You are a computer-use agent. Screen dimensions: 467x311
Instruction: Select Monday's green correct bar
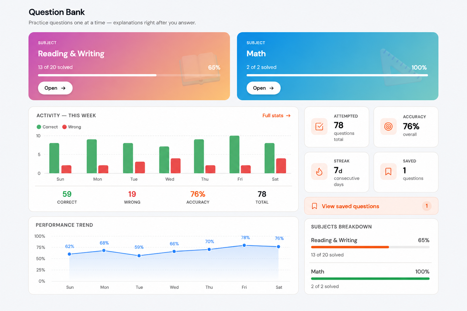[92, 156]
